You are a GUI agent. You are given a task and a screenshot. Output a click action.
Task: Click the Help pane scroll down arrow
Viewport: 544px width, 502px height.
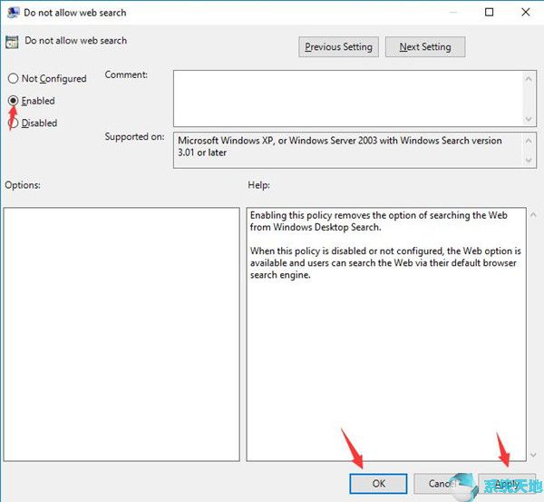533,455
